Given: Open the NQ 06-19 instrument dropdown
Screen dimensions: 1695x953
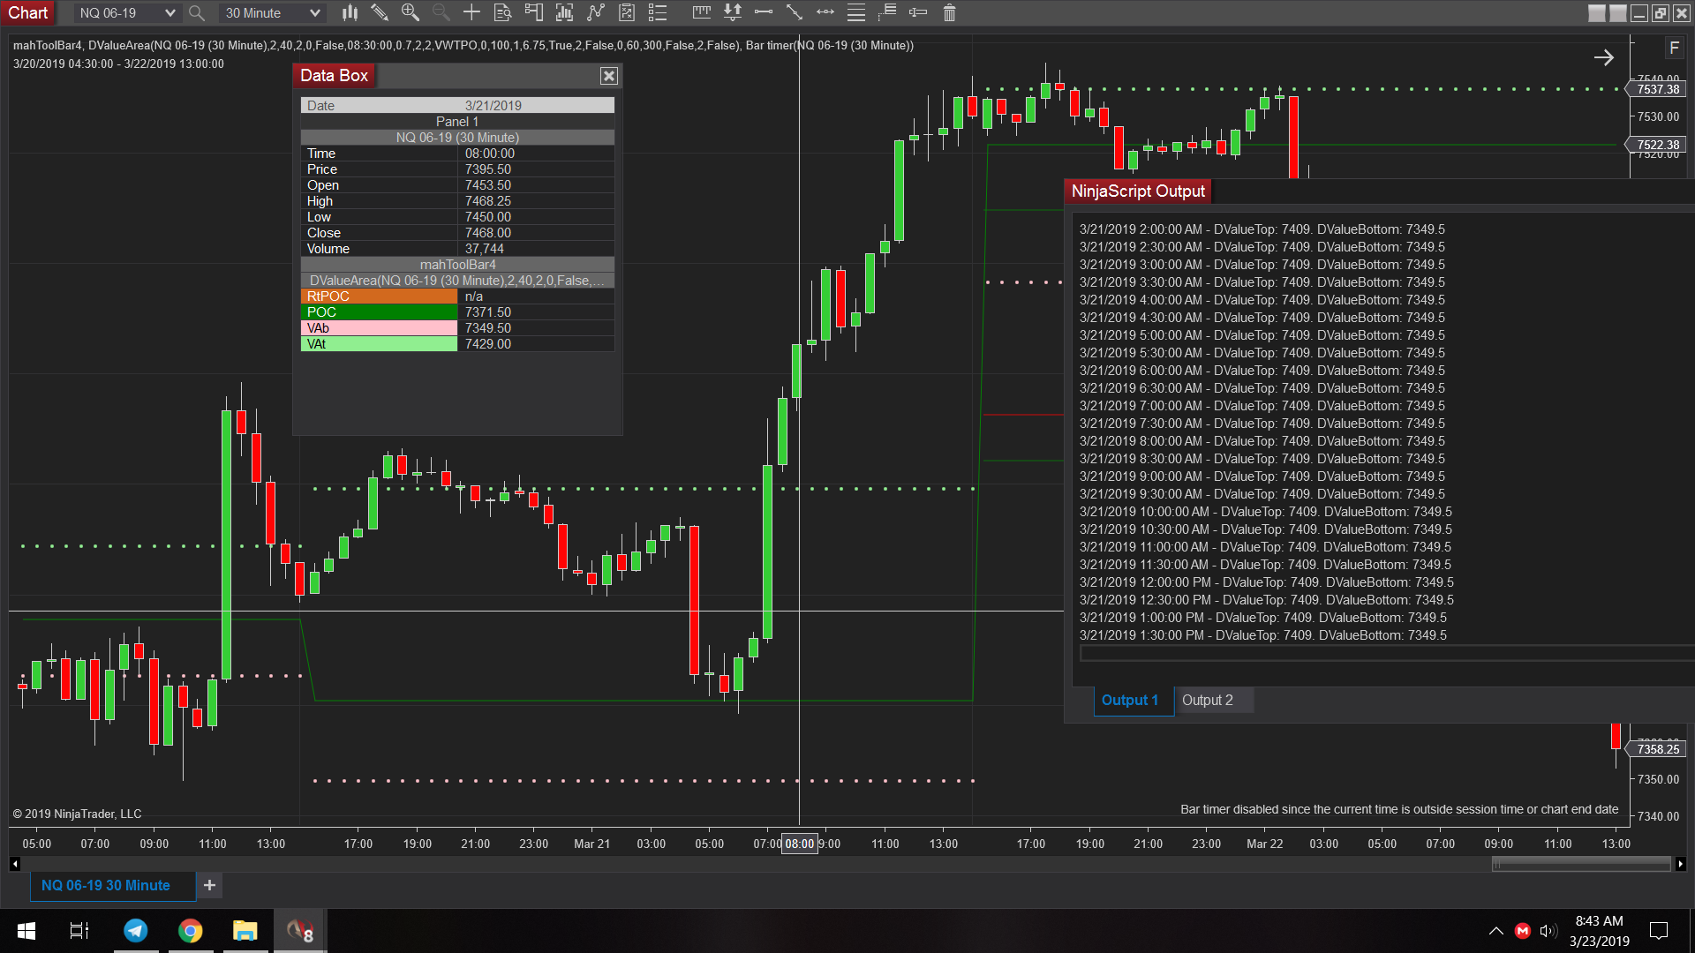Looking at the screenshot, I should tap(169, 13).
